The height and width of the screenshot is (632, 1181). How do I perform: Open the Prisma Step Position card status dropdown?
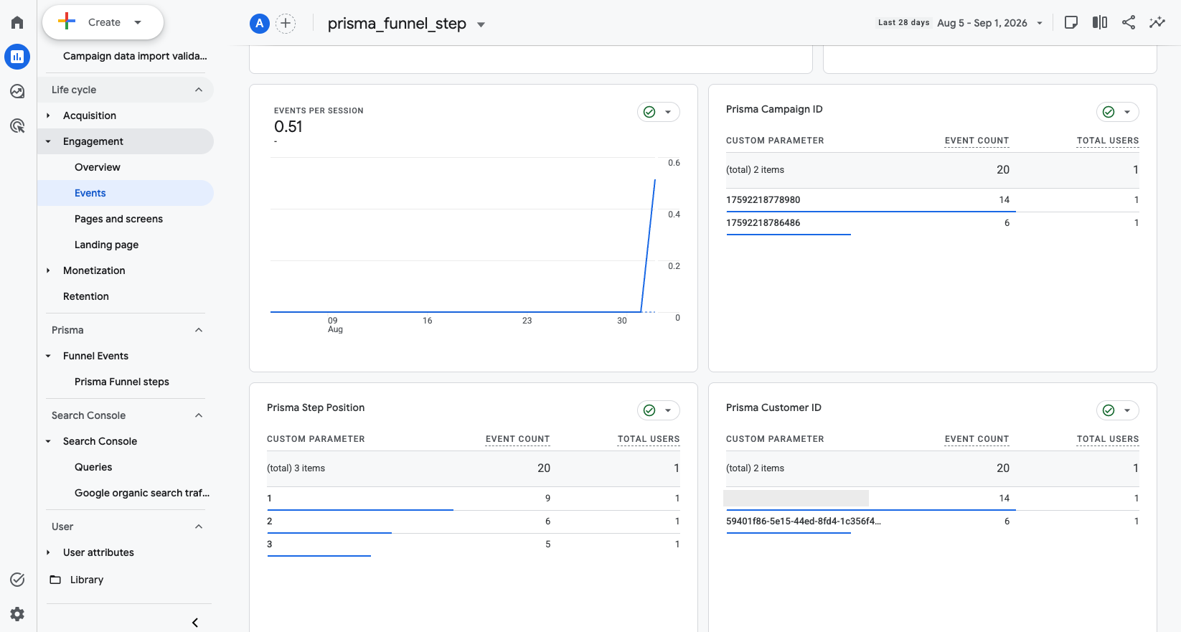click(x=659, y=410)
